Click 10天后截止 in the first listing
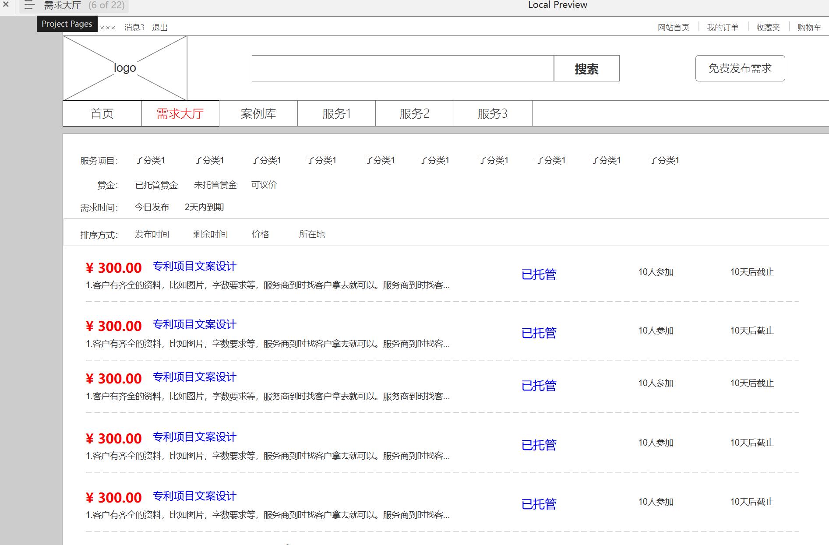This screenshot has width=829, height=545. click(x=752, y=272)
